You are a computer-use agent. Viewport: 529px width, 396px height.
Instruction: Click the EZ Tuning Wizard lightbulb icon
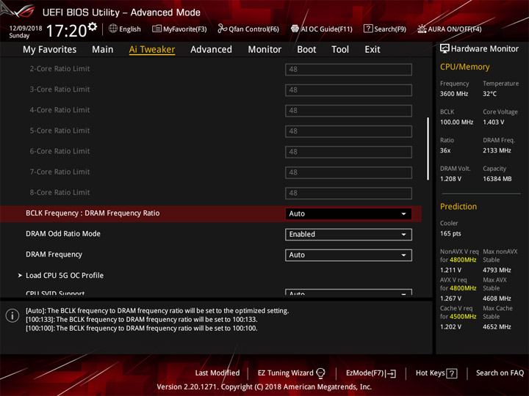(320, 373)
